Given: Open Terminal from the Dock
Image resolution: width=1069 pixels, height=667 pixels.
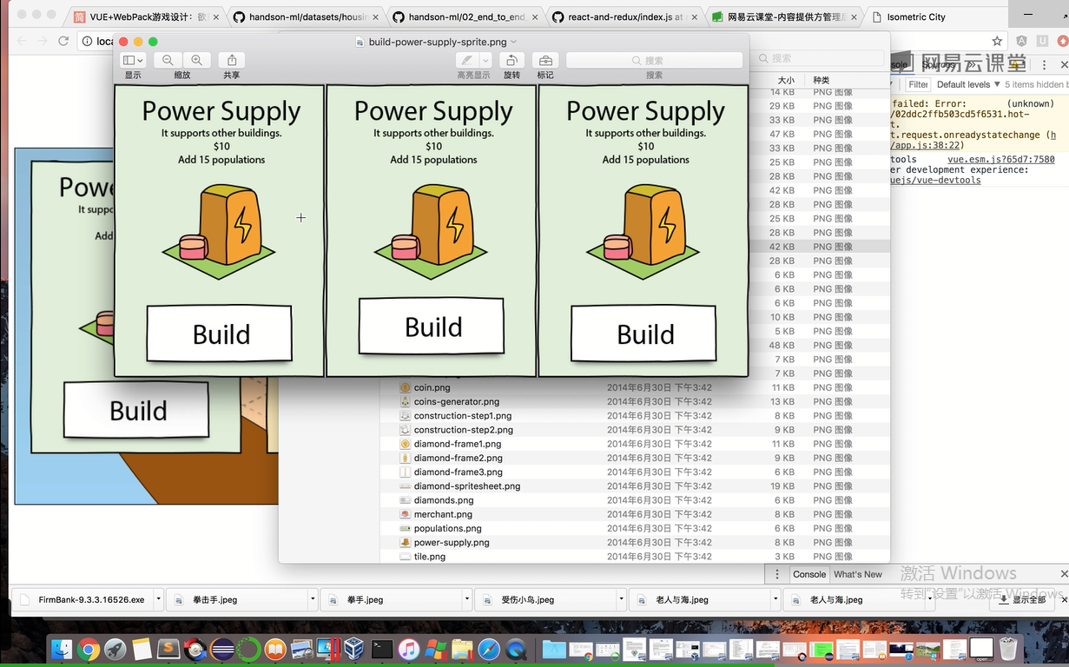Looking at the screenshot, I should click(382, 649).
